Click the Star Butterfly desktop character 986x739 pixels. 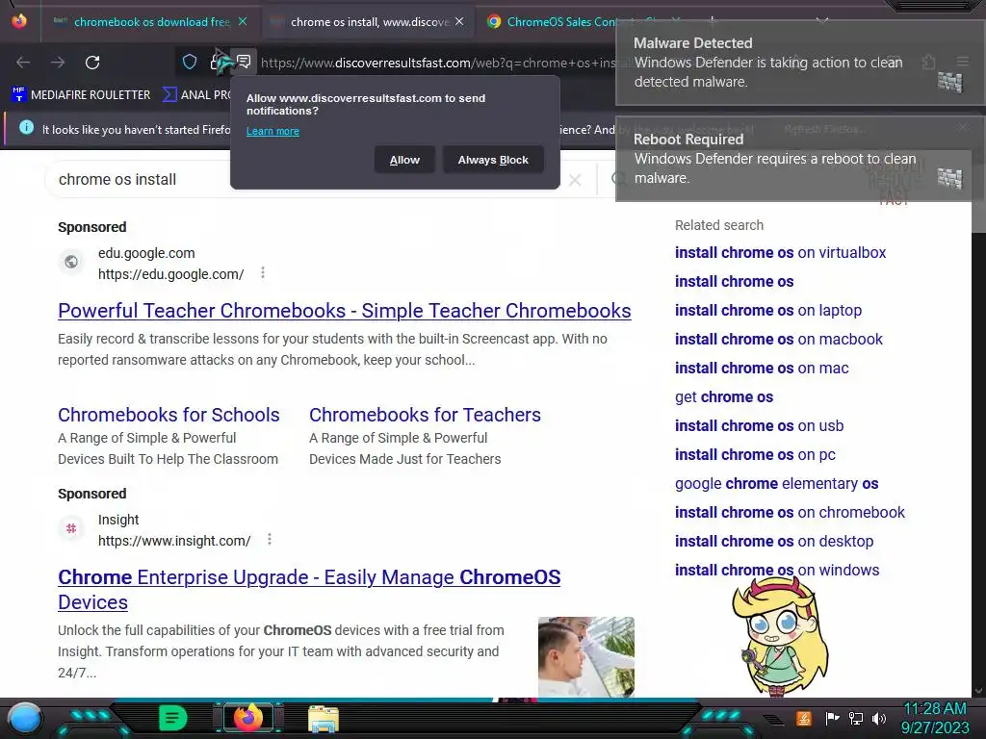tap(780, 636)
